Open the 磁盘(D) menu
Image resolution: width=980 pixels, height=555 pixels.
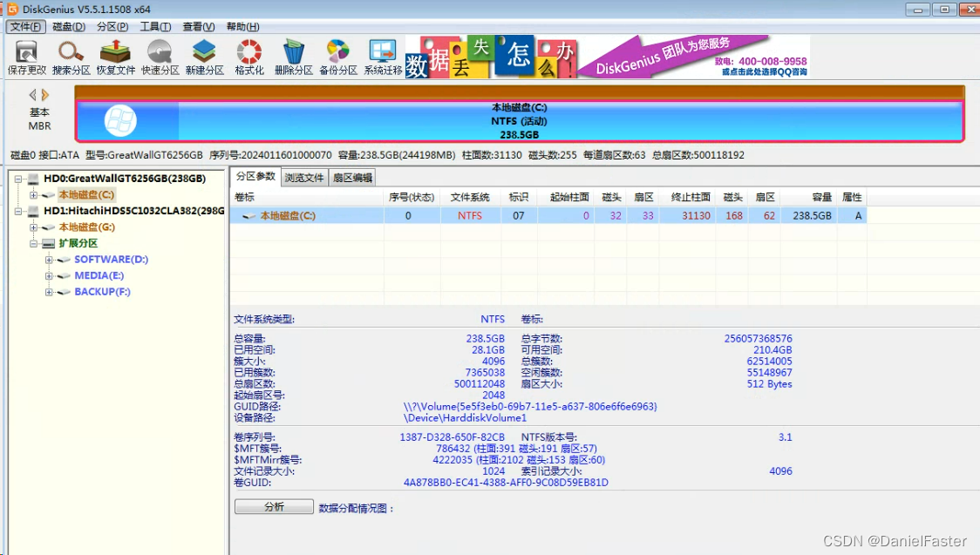pyautogui.click(x=69, y=26)
